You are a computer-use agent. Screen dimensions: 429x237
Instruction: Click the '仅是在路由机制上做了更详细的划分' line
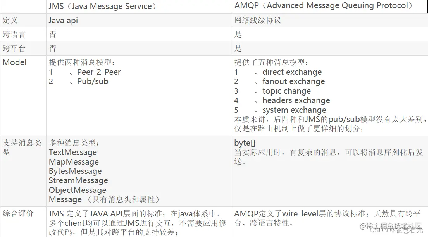click(x=299, y=129)
